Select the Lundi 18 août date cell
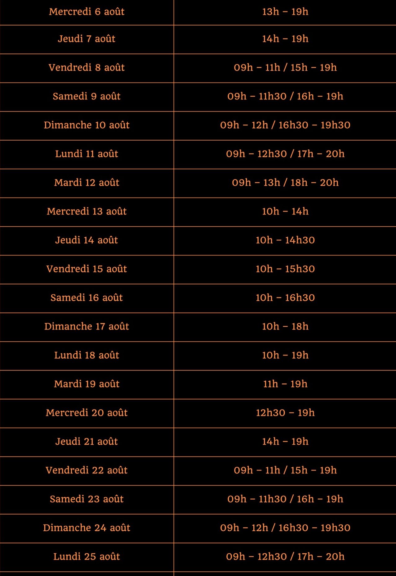This screenshot has height=576, width=396. click(87, 356)
